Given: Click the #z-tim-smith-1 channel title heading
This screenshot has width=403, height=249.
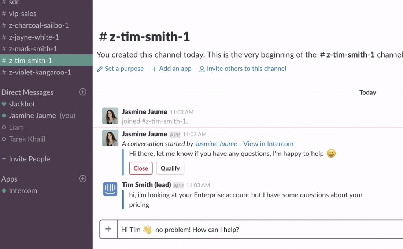Looking at the screenshot, I should (144, 37).
